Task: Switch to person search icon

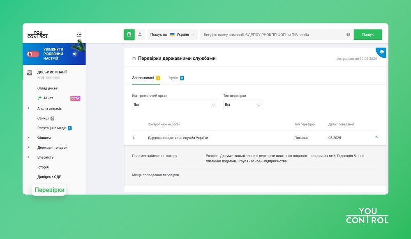Action: point(140,34)
